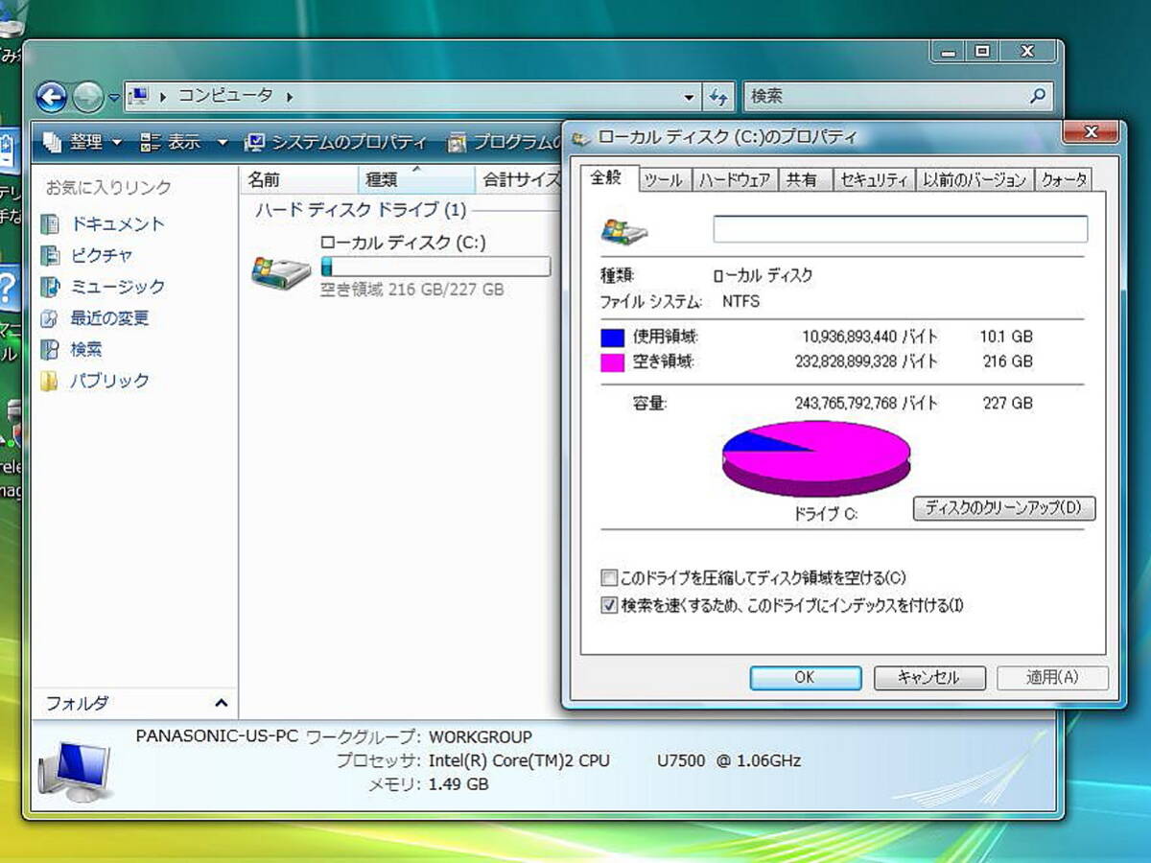
Task: Open recent pages dropdown beside Forward arrow
Action: tap(114, 98)
